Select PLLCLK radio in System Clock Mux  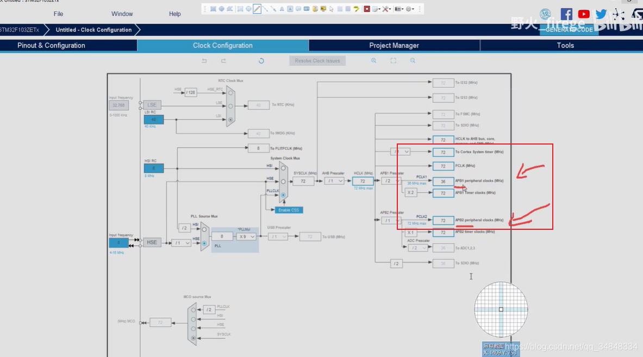coord(283,195)
